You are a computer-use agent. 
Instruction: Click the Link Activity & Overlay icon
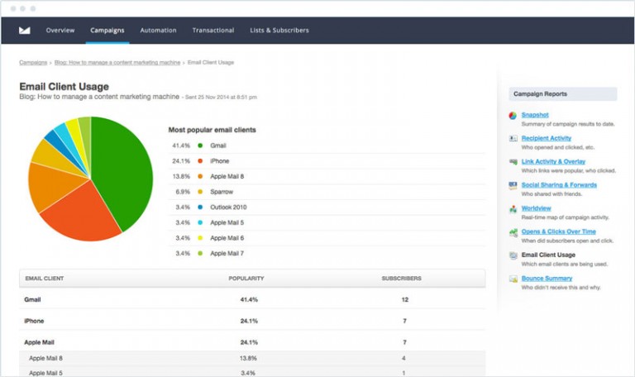click(513, 162)
